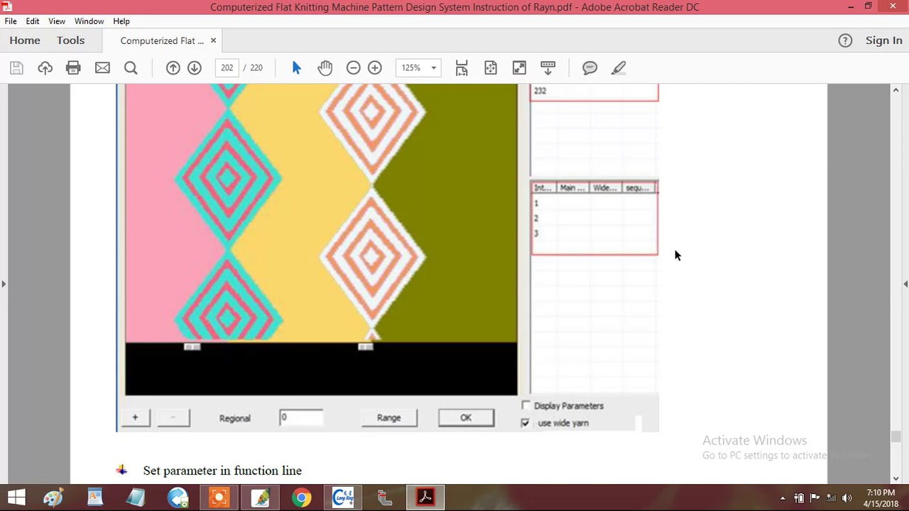
Task: Open the highlight pen tool
Action: (618, 68)
